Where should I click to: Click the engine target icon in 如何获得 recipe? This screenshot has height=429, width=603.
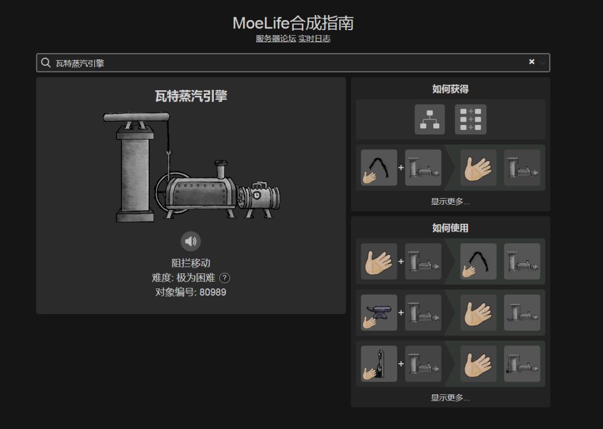point(423,167)
